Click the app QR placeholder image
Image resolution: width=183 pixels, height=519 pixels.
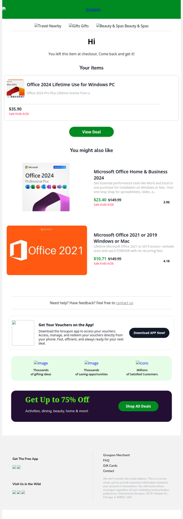pyautogui.click(x=23, y=333)
